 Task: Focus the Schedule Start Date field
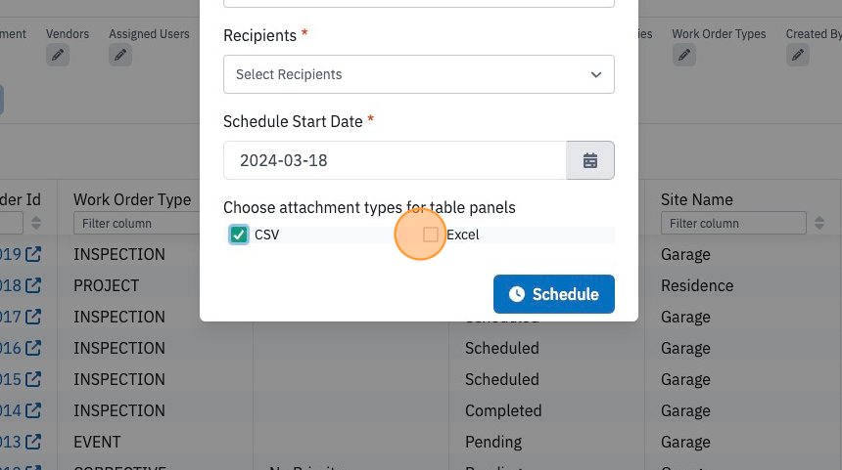(395, 160)
